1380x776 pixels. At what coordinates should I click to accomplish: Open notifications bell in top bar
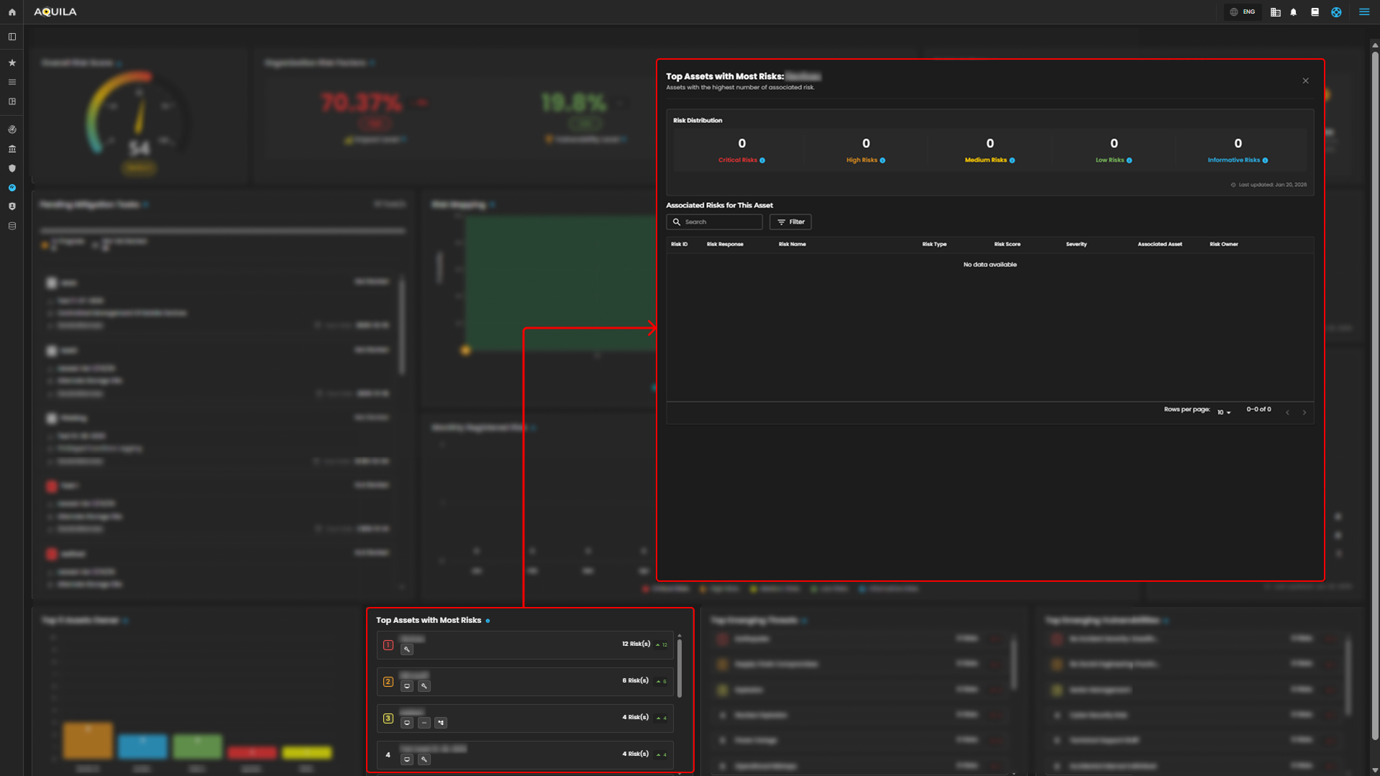pyautogui.click(x=1294, y=12)
